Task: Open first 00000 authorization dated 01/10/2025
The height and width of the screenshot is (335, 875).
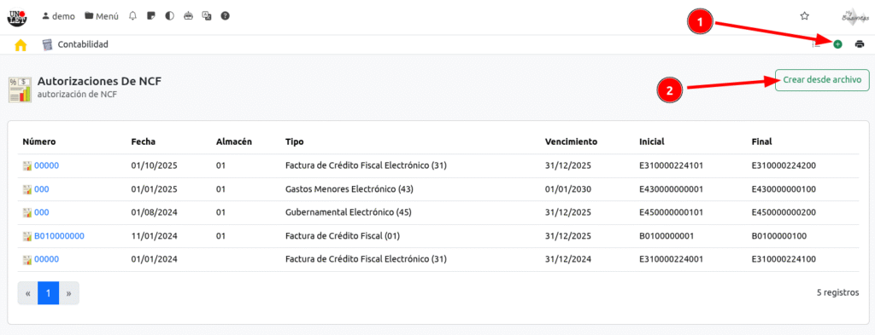Action: (46, 165)
